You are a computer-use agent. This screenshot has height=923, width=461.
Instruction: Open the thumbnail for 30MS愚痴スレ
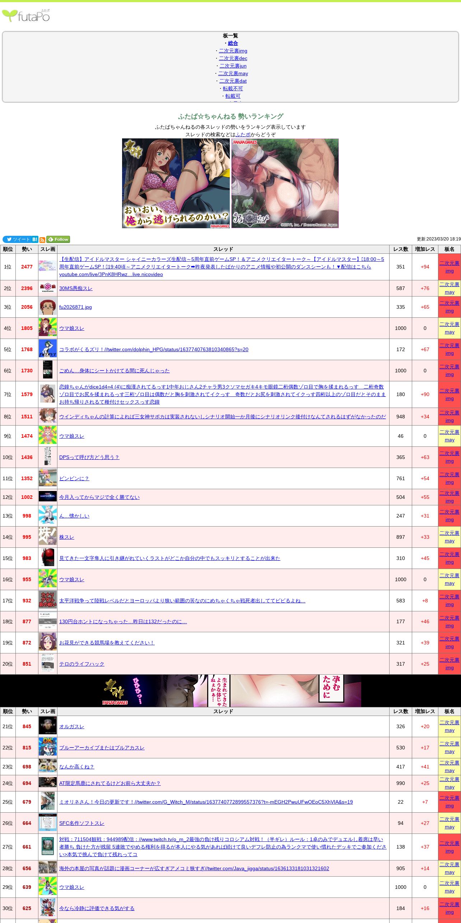[48, 288]
